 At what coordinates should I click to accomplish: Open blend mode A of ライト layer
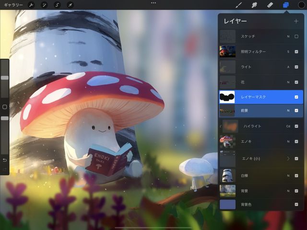(288, 67)
